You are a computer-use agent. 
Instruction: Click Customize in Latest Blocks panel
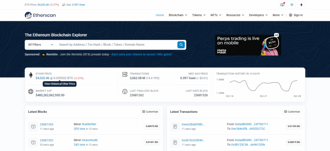pyautogui.click(x=150, y=112)
